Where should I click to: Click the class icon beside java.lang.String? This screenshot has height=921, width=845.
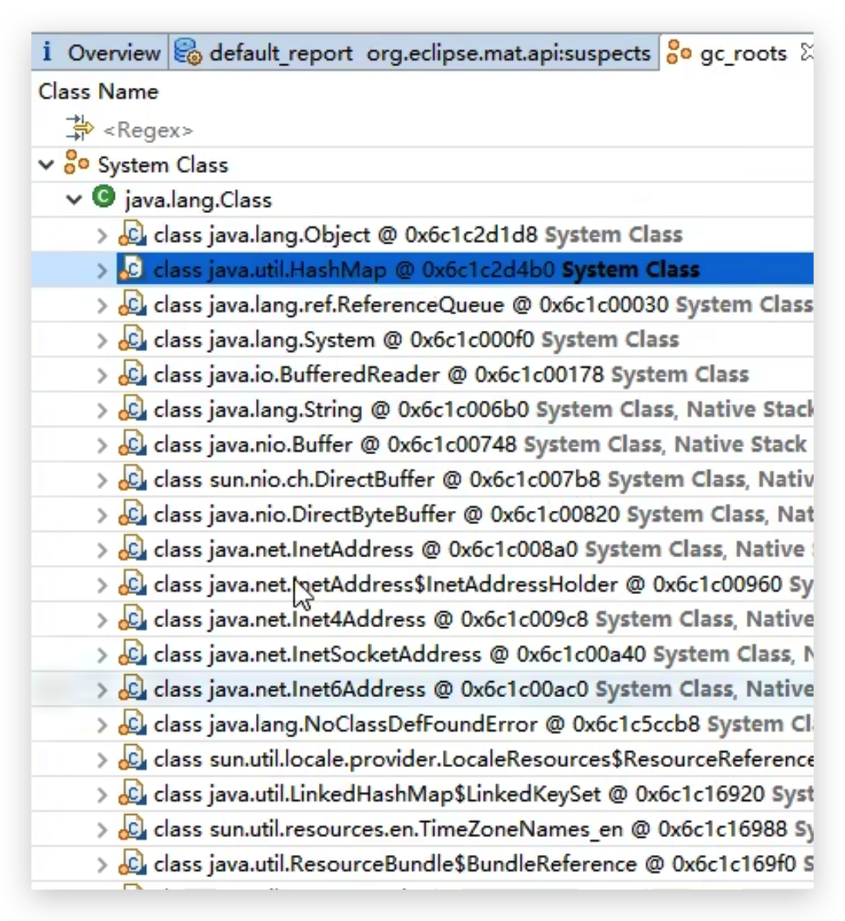(x=134, y=409)
